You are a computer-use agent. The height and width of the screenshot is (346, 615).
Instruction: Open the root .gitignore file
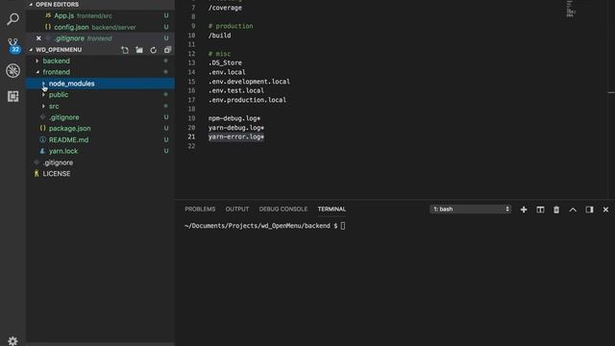100,162
